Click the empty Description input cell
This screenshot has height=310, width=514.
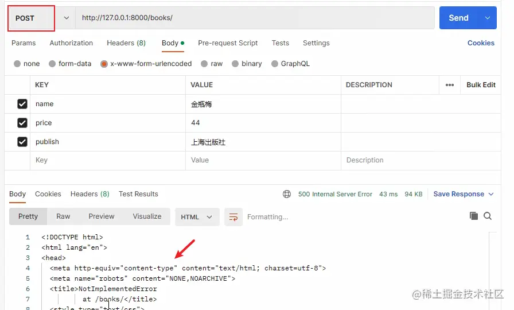(421, 160)
